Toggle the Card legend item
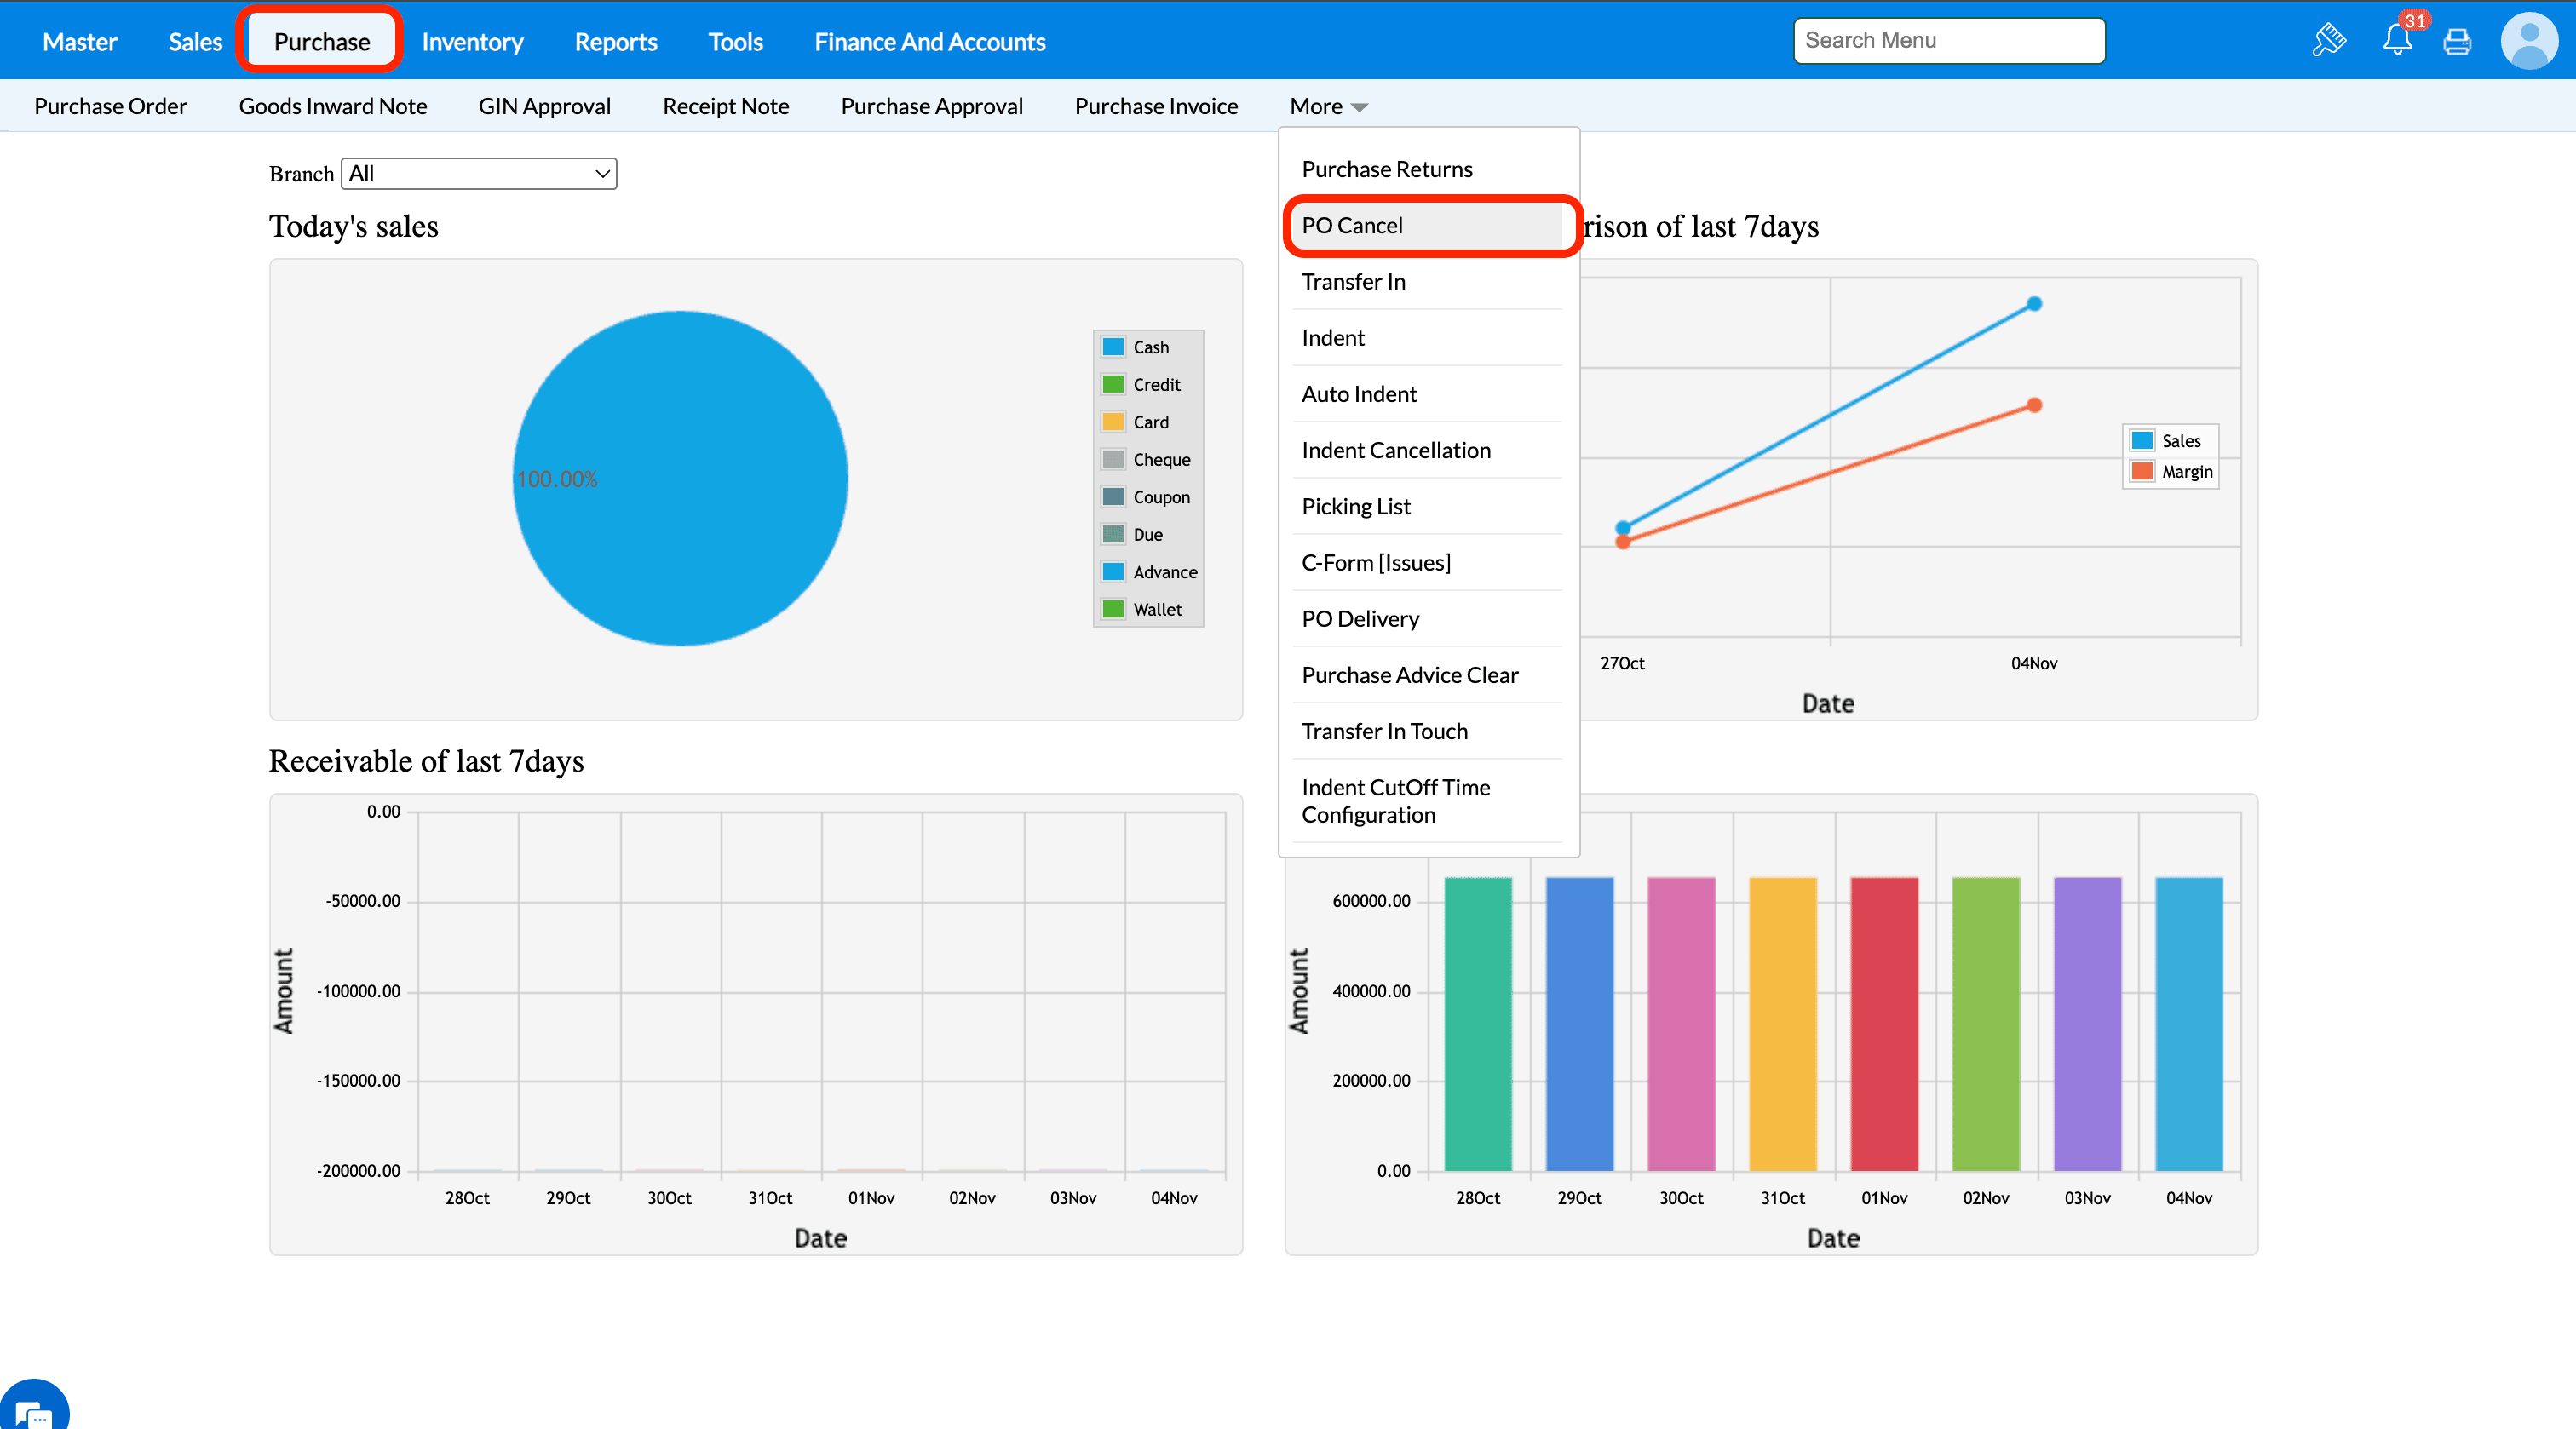 1150,422
